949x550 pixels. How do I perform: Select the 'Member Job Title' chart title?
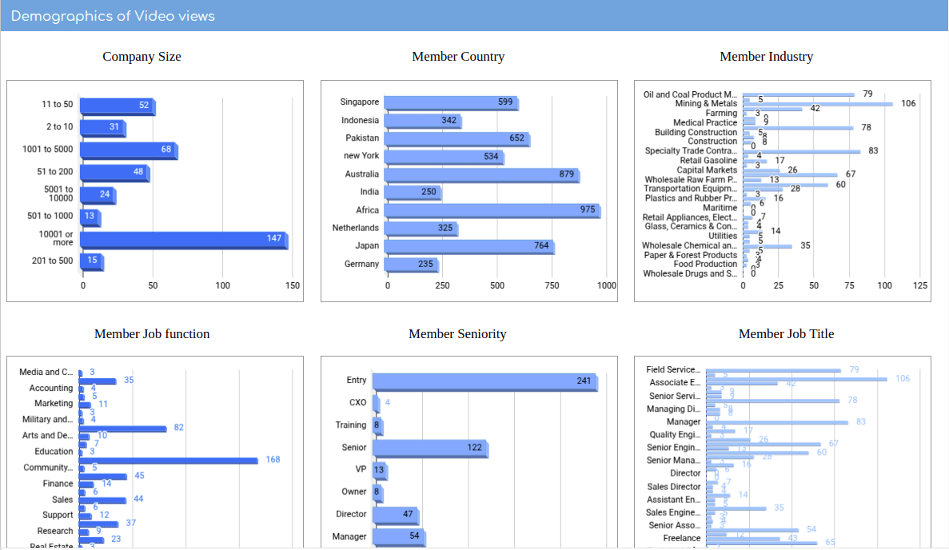click(x=786, y=334)
